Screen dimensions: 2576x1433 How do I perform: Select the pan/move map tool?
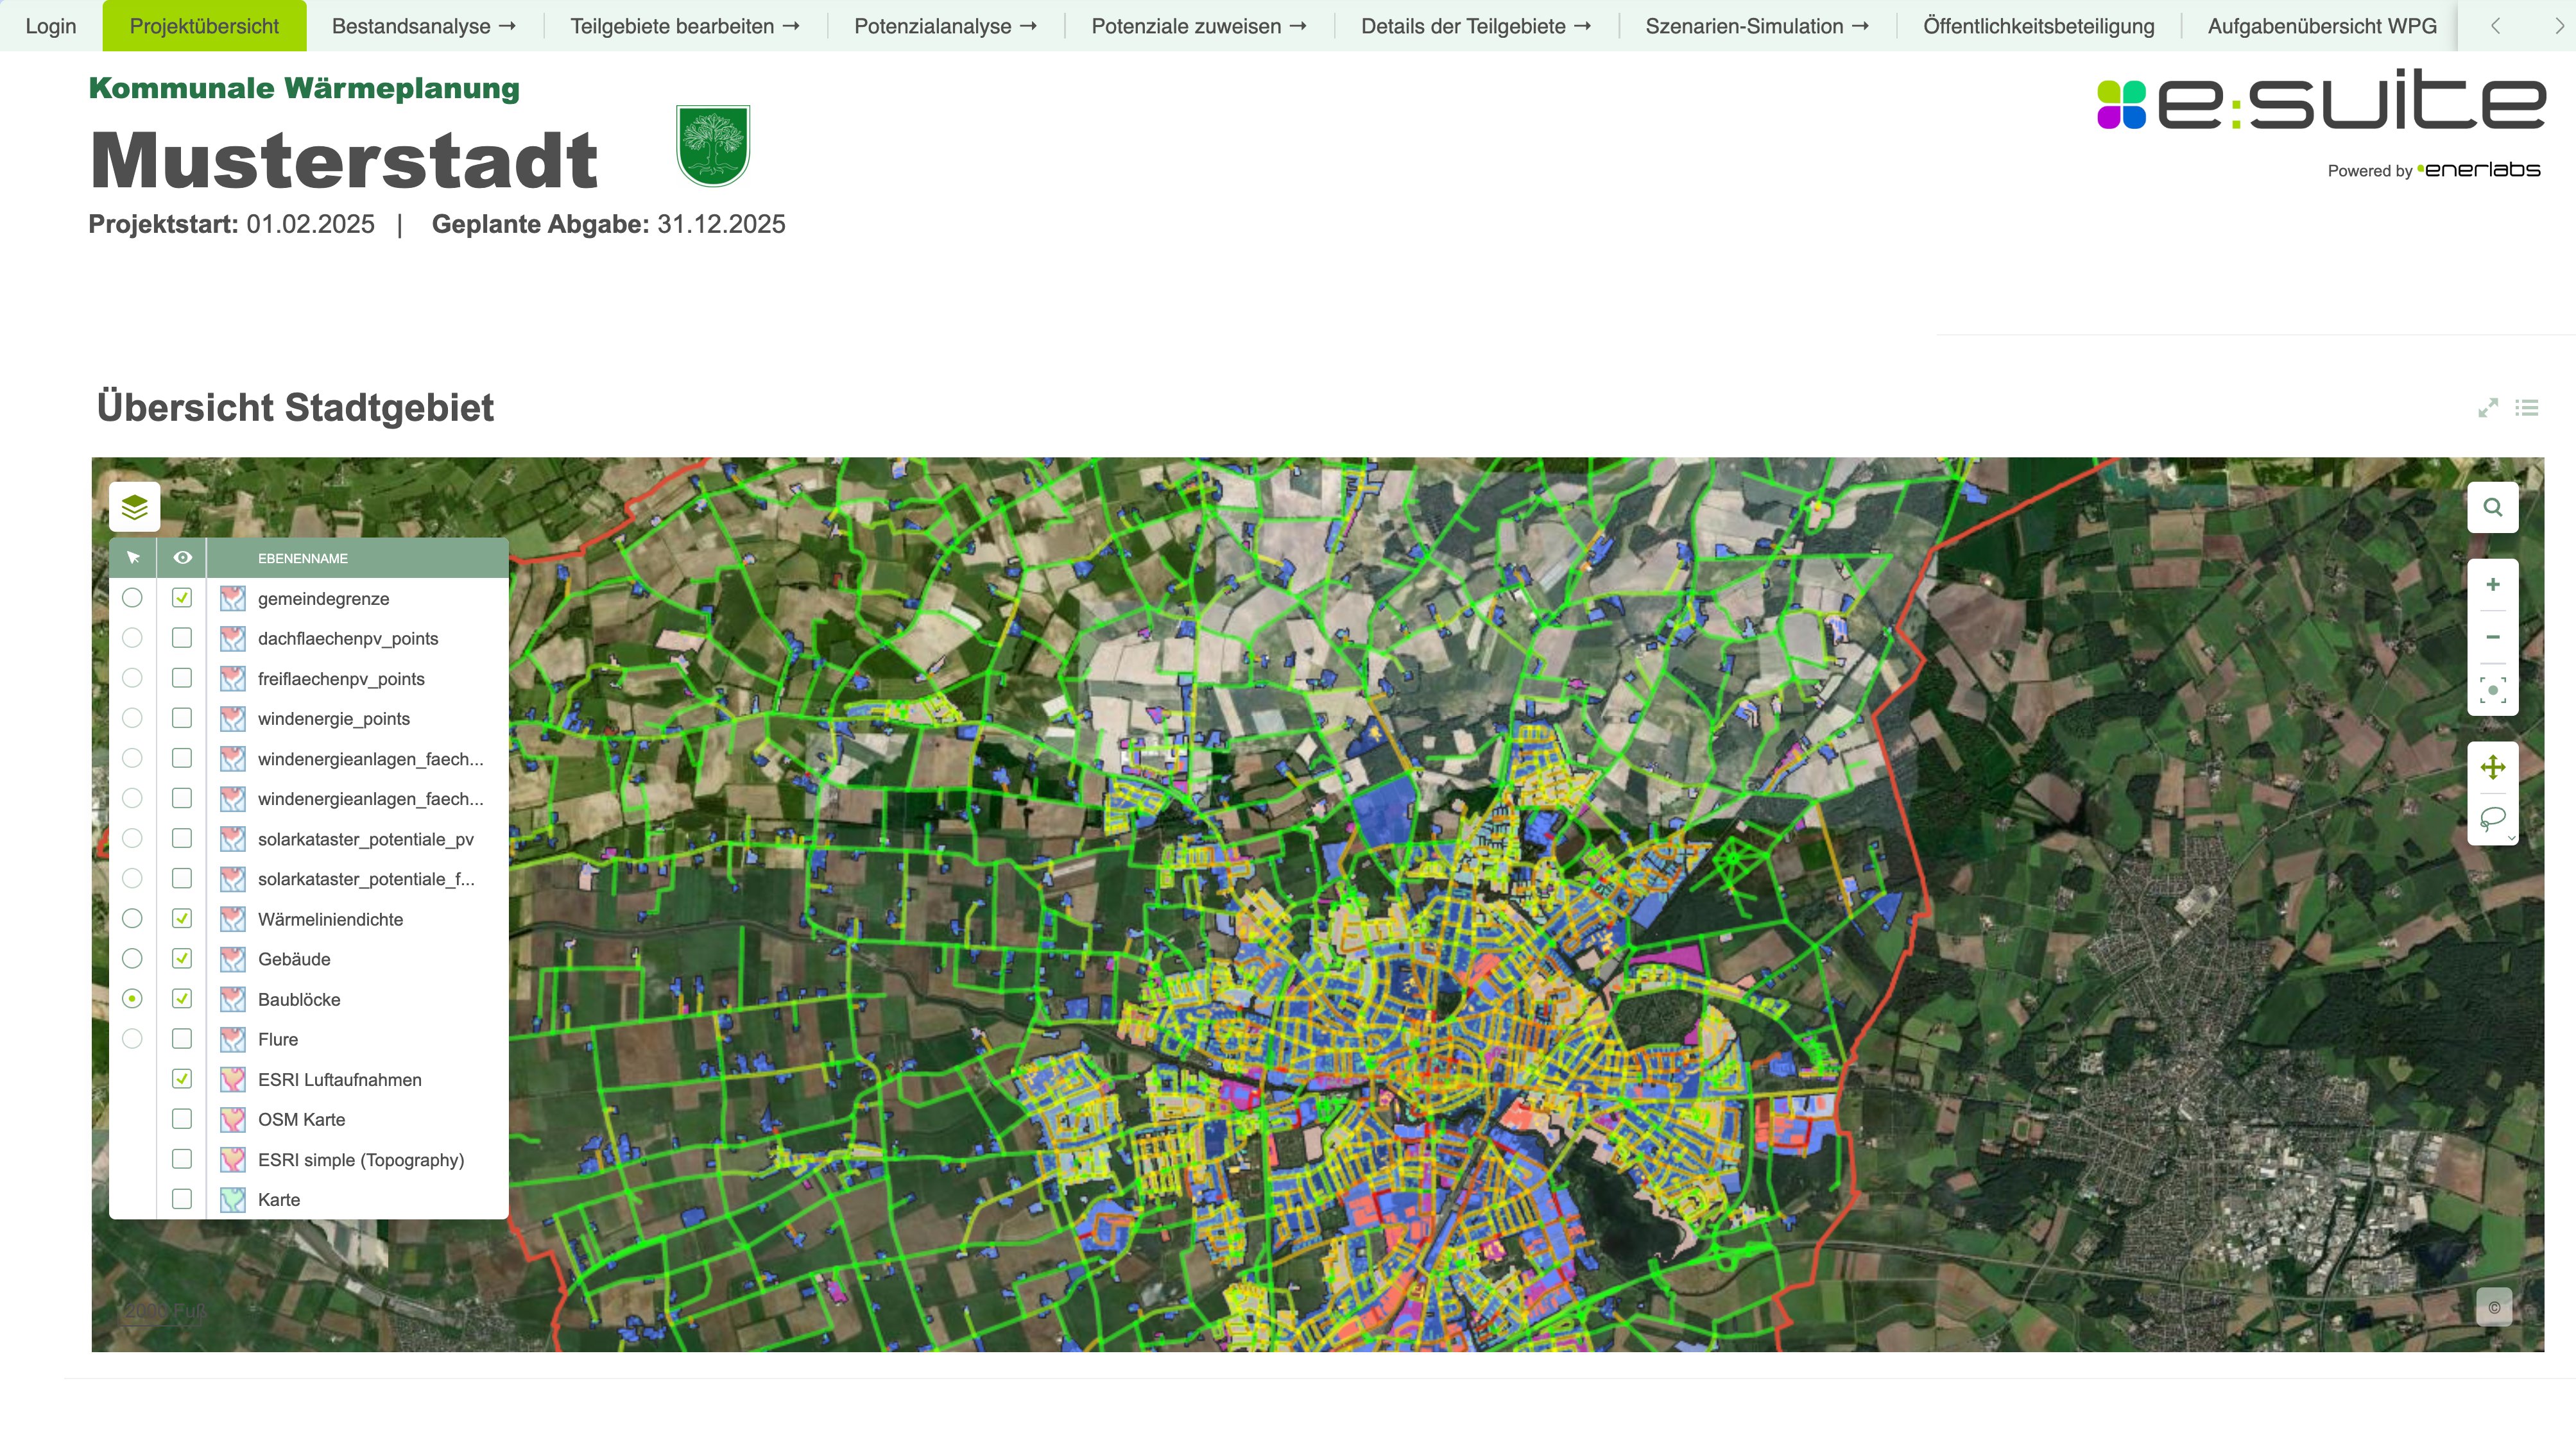(2492, 767)
